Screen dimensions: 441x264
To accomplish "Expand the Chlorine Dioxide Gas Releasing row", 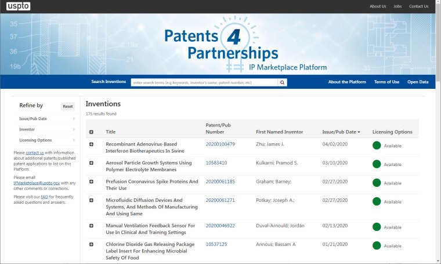I will click(x=91, y=244).
